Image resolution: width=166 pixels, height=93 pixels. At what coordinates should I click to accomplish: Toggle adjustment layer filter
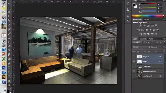pyautogui.click(x=149, y=42)
